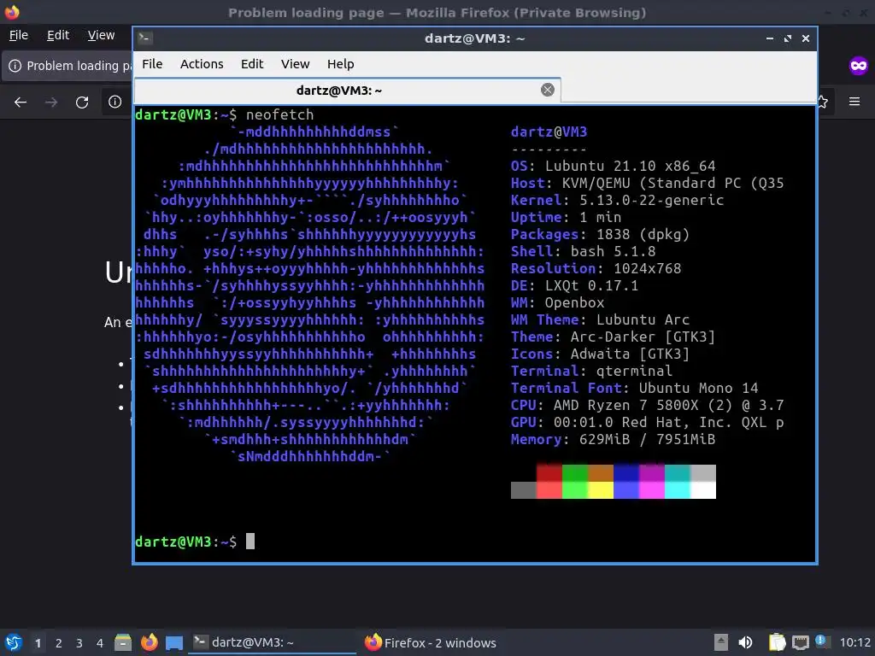Viewport: 875px width, 656px height.
Task: Open the volume control speaker icon
Action: click(x=745, y=642)
